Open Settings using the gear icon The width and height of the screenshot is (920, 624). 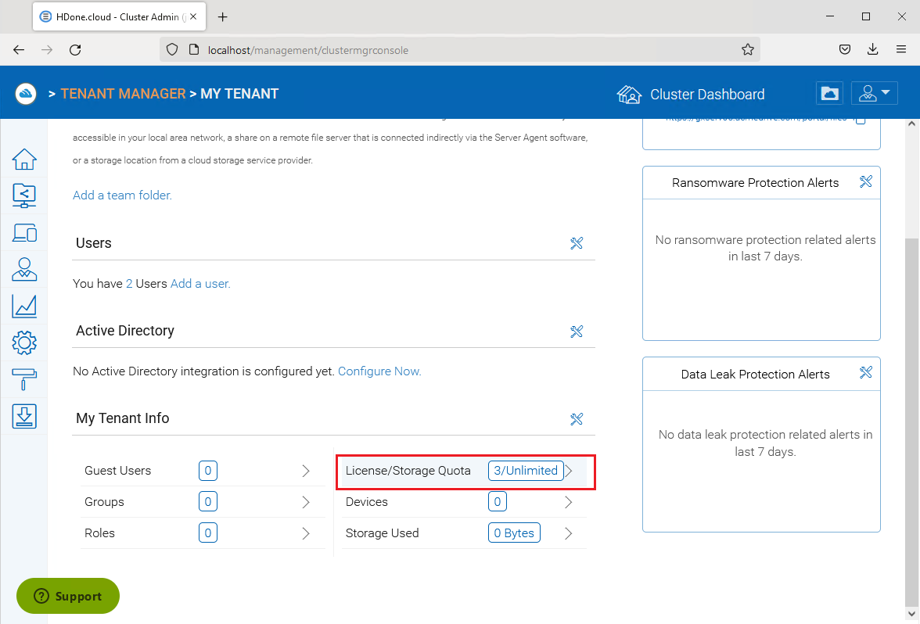click(24, 342)
